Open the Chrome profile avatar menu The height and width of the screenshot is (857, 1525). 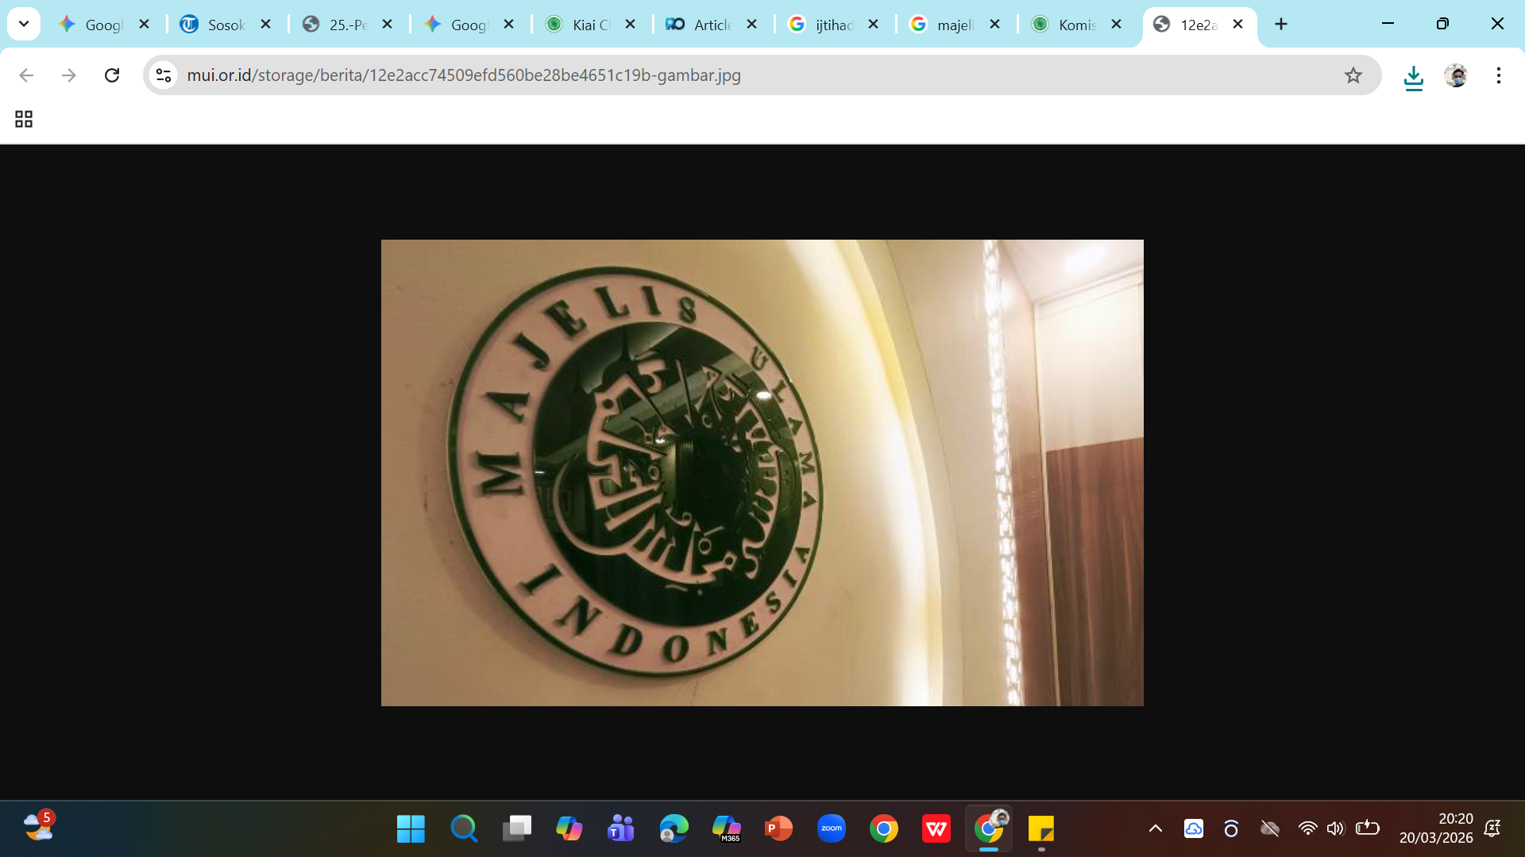pyautogui.click(x=1456, y=75)
